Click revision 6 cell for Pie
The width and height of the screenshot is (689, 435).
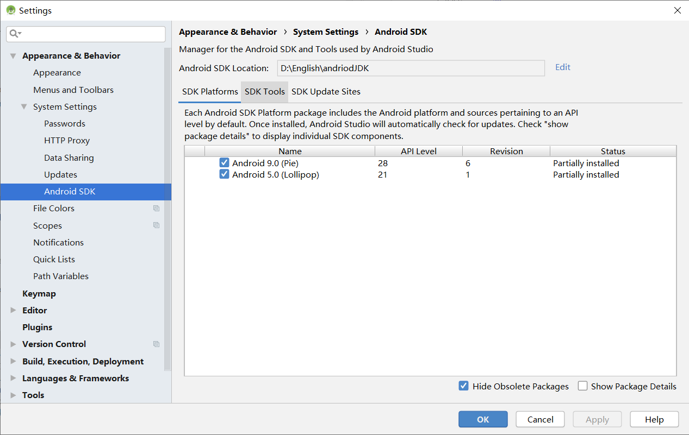coord(468,163)
